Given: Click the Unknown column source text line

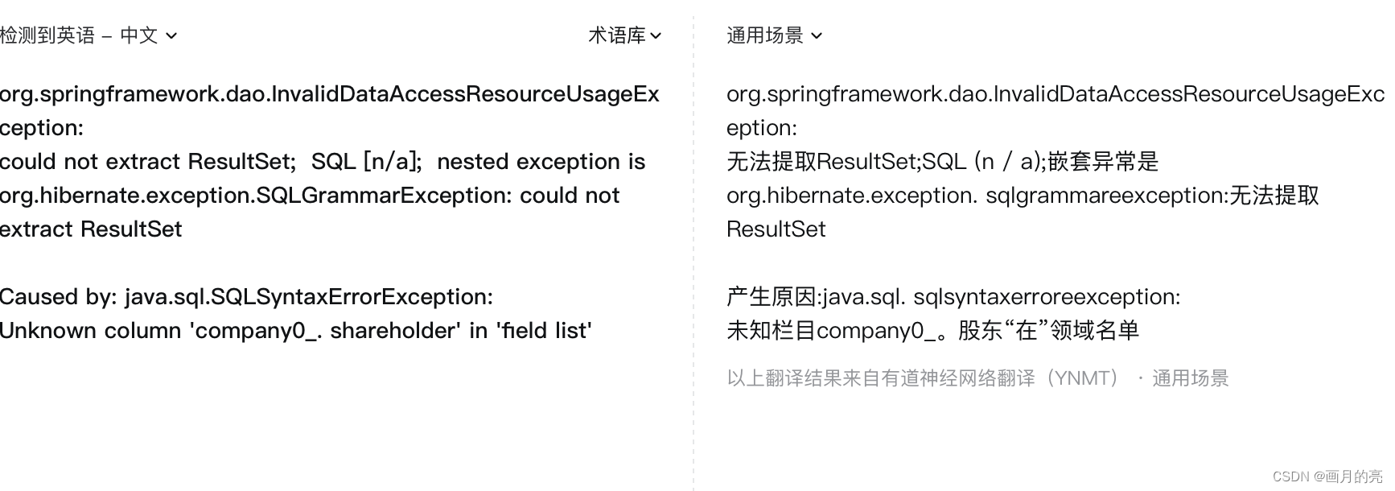Looking at the screenshot, I should click(x=294, y=330).
